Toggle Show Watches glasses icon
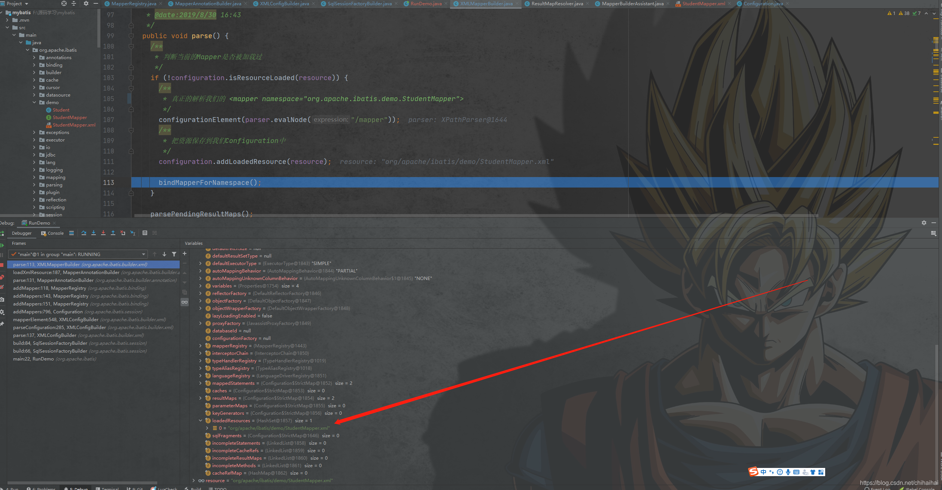 coord(185,302)
